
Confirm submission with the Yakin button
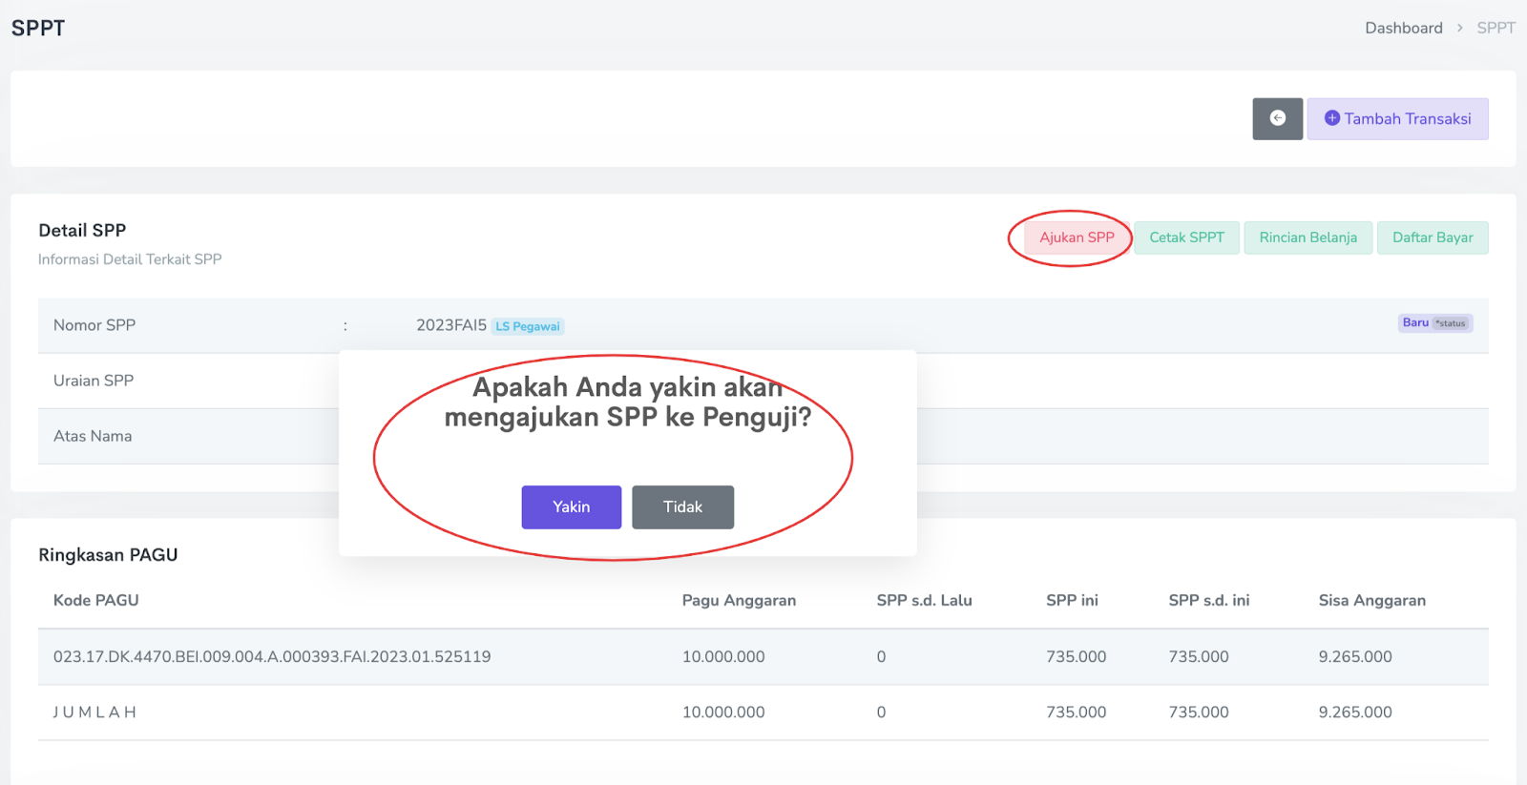click(x=571, y=506)
